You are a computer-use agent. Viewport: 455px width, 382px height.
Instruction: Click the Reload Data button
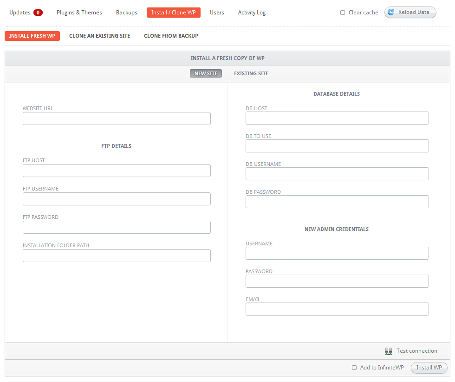[x=410, y=12]
